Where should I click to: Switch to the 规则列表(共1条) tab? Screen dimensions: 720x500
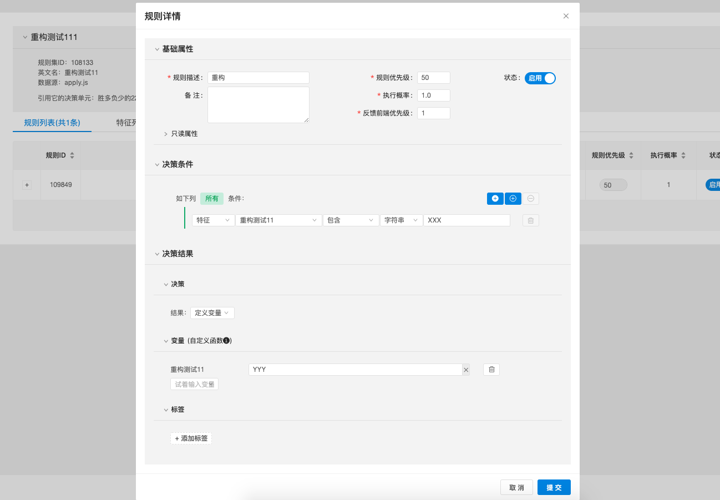52,123
